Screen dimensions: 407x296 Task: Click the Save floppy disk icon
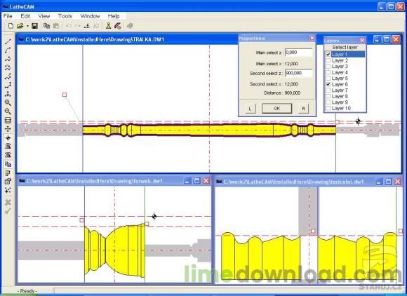pyautogui.click(x=34, y=26)
